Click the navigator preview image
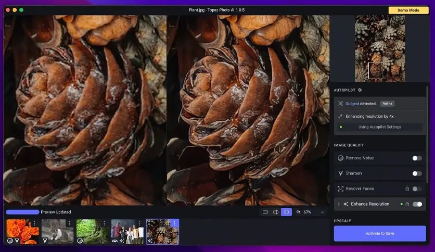This screenshot has width=435, height=252. tap(380, 48)
